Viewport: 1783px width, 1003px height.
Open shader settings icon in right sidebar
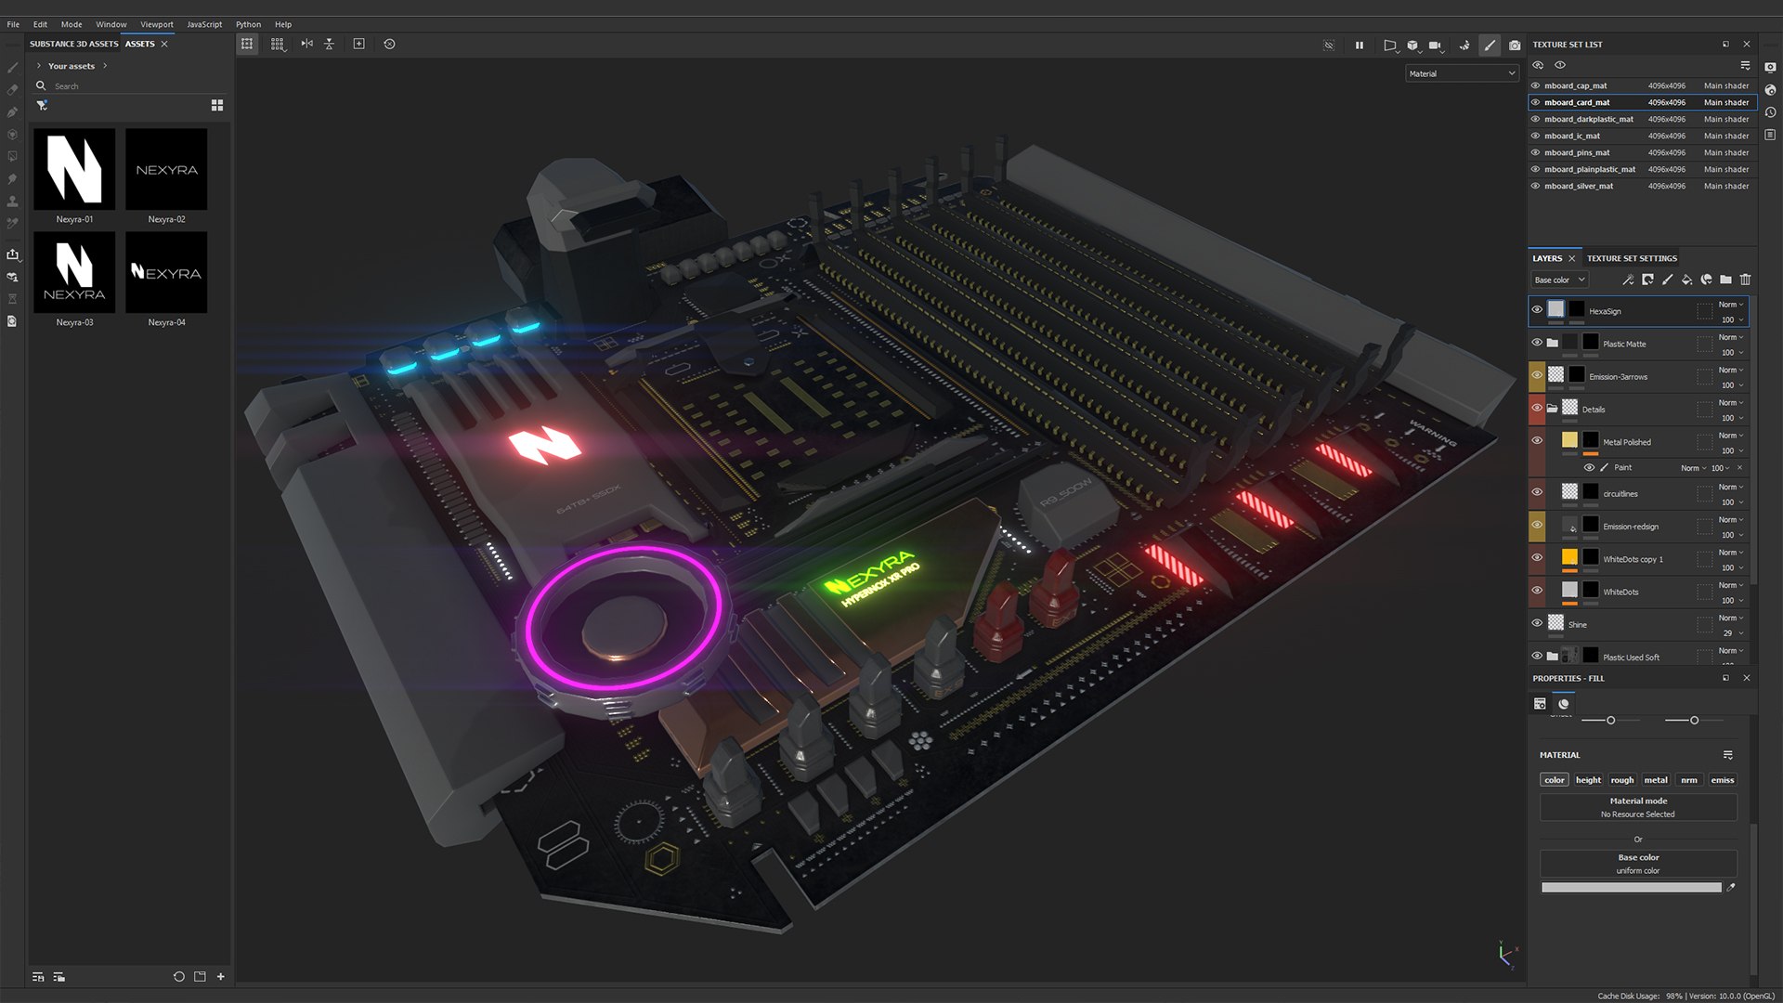1771,90
